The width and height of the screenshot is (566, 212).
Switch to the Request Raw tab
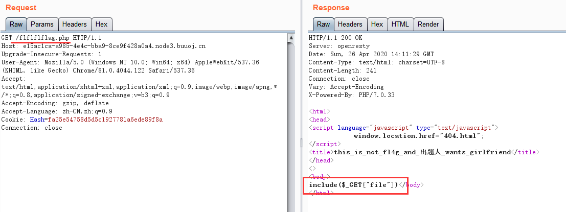pyautogui.click(x=16, y=25)
